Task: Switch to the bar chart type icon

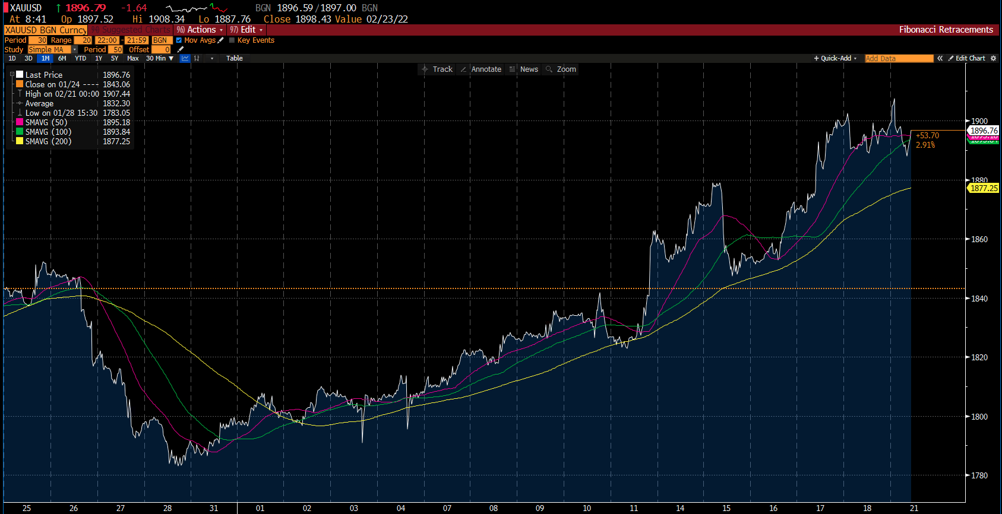Action: (197, 58)
